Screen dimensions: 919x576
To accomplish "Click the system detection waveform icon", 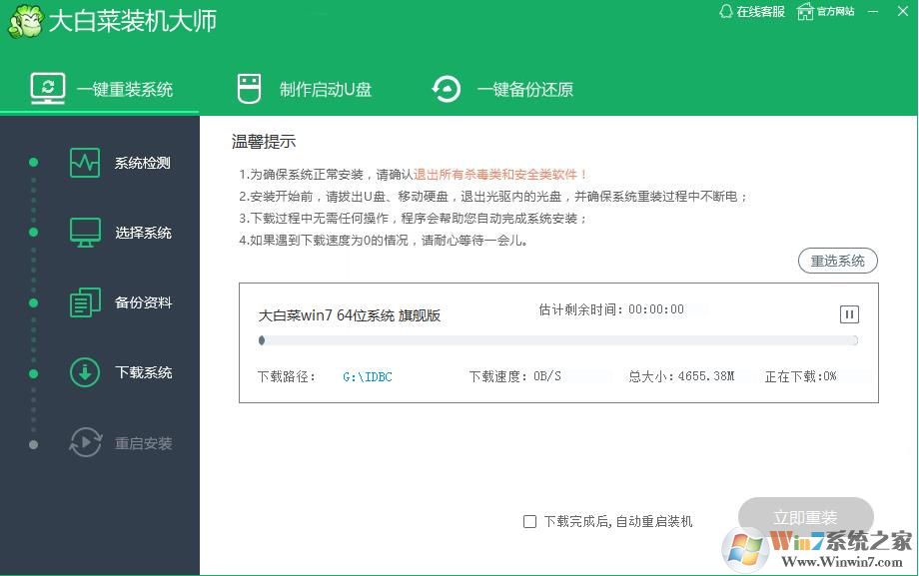I will tap(85, 163).
